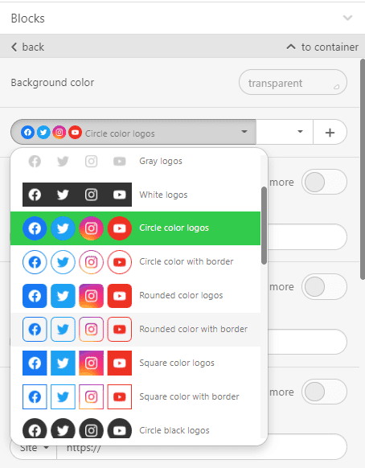The height and width of the screenshot is (468, 365).
Task: Go to container link
Action: 322,47
